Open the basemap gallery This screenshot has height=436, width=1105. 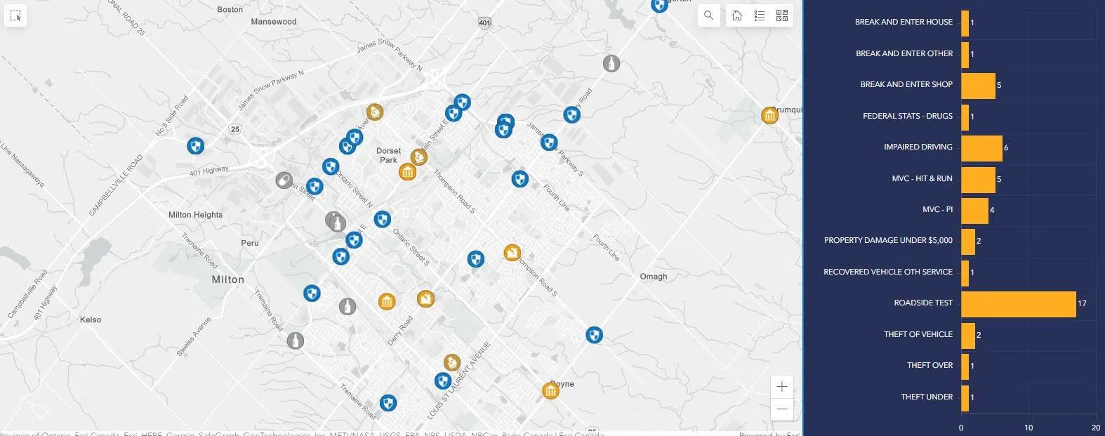pyautogui.click(x=782, y=15)
